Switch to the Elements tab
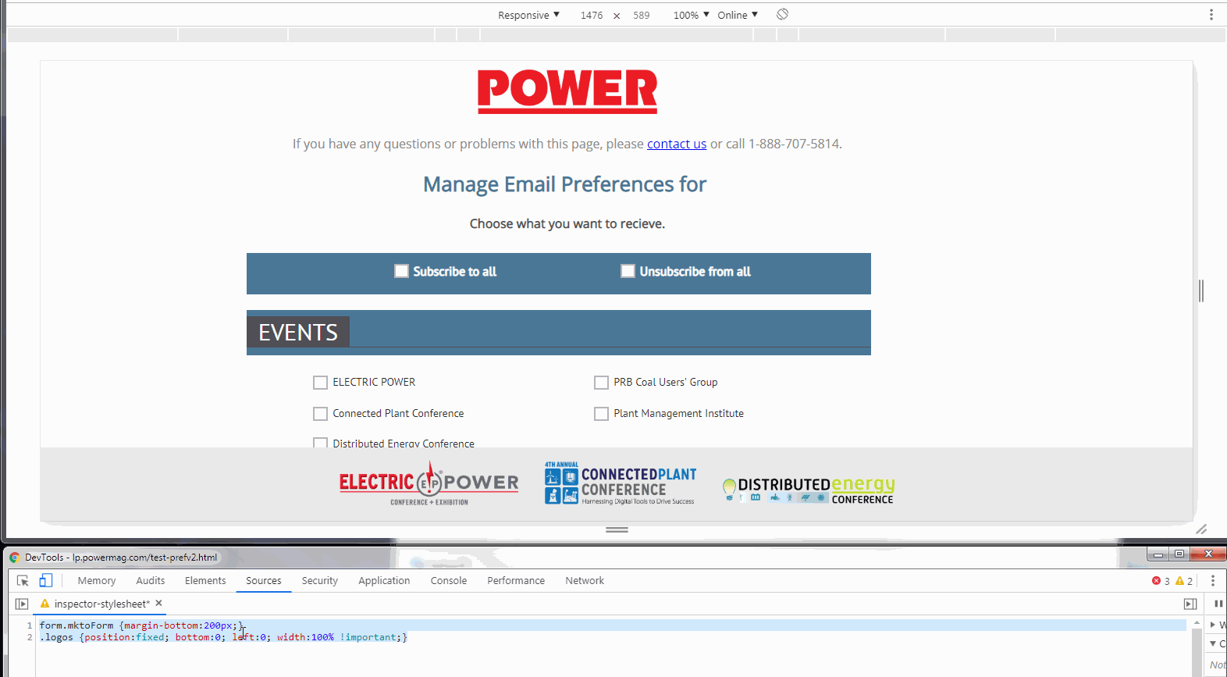The height and width of the screenshot is (677, 1227). (x=205, y=580)
